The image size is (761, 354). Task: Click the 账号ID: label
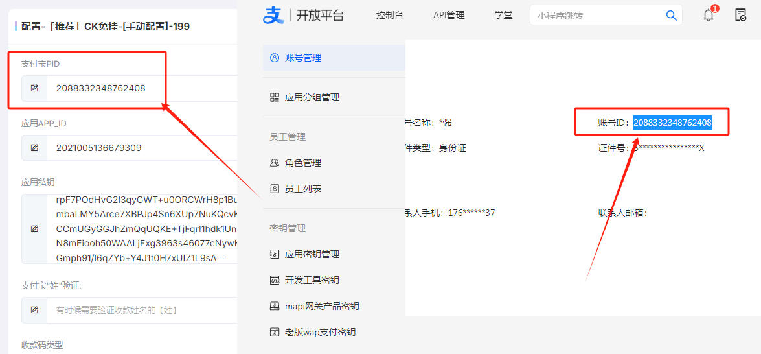click(x=615, y=123)
